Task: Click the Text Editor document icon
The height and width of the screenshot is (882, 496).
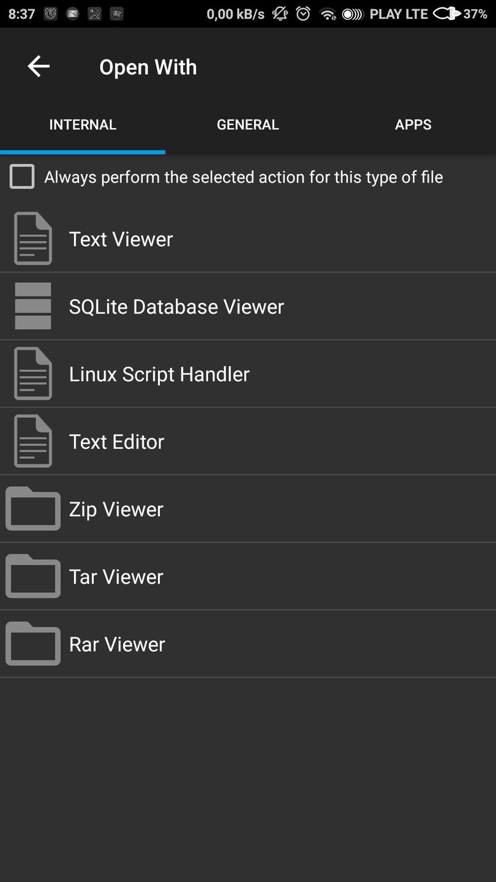Action: [x=33, y=441]
